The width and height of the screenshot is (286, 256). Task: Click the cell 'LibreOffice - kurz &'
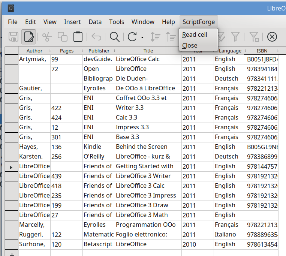[x=148, y=157]
